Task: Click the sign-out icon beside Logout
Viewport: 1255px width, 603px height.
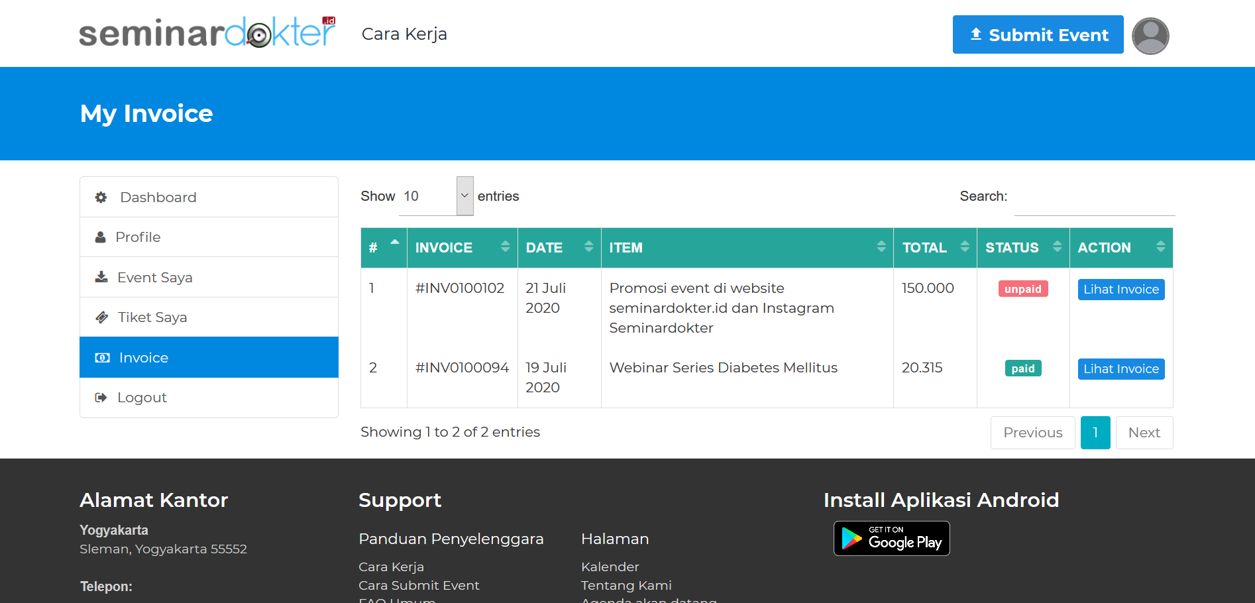Action: (101, 398)
